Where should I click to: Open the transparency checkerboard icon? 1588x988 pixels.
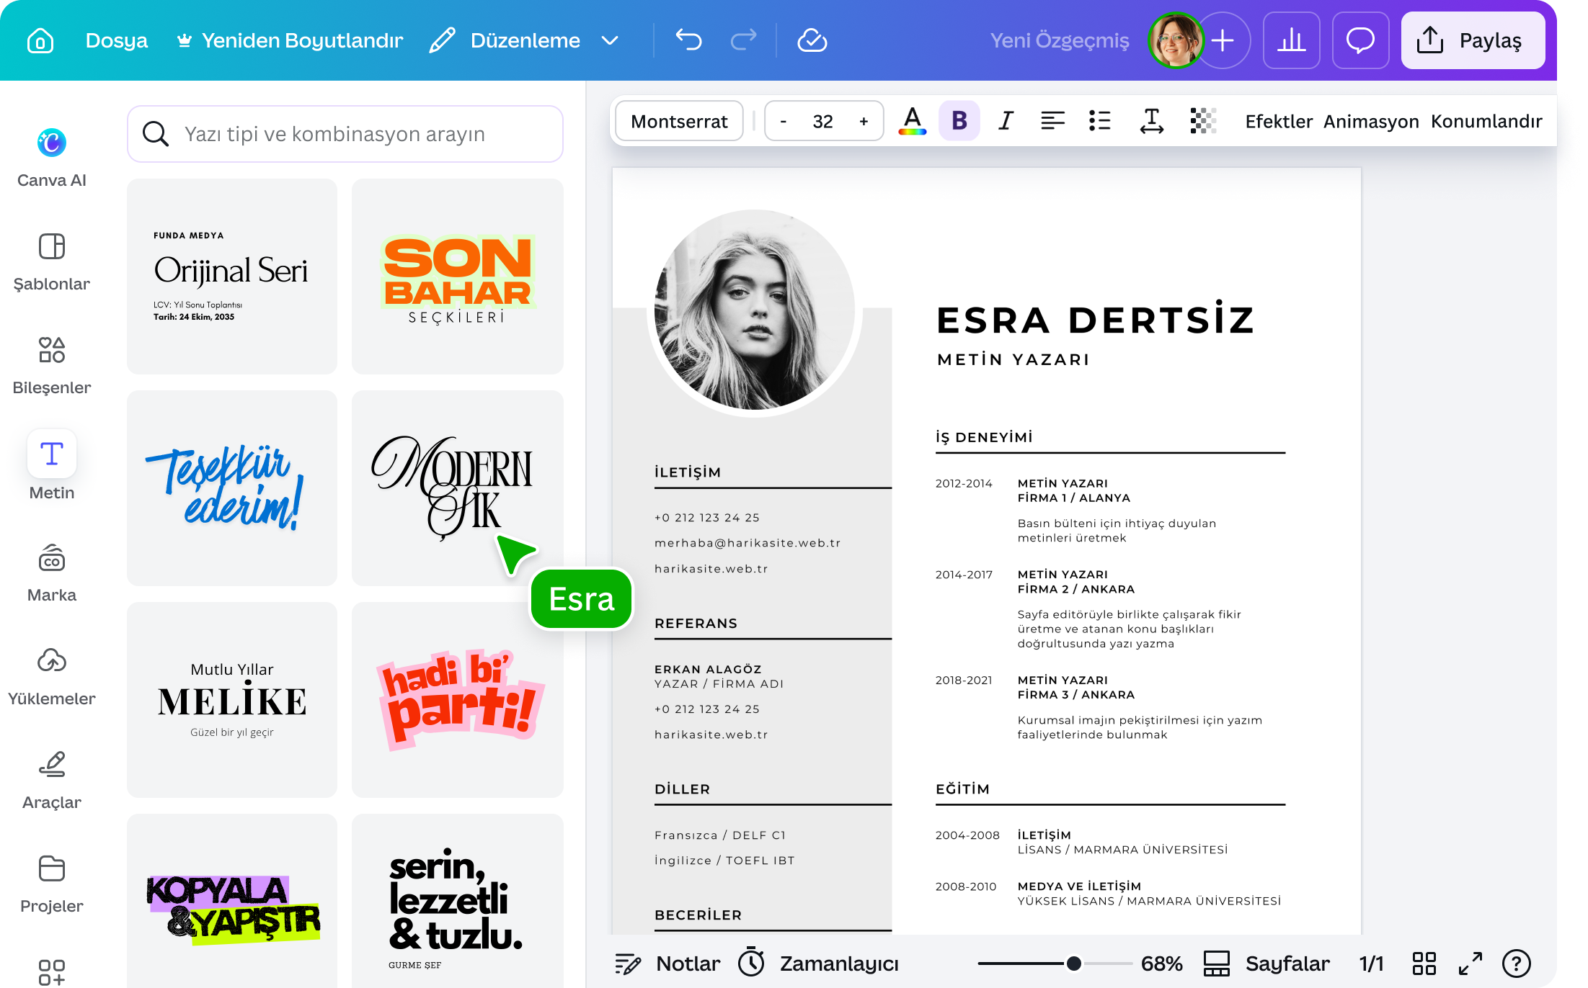pos(1203,121)
